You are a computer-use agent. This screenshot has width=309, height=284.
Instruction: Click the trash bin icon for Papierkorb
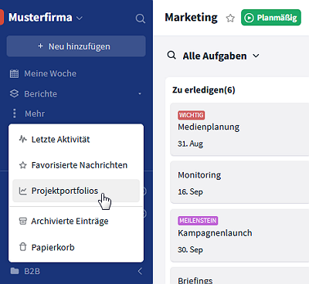coord(23,247)
